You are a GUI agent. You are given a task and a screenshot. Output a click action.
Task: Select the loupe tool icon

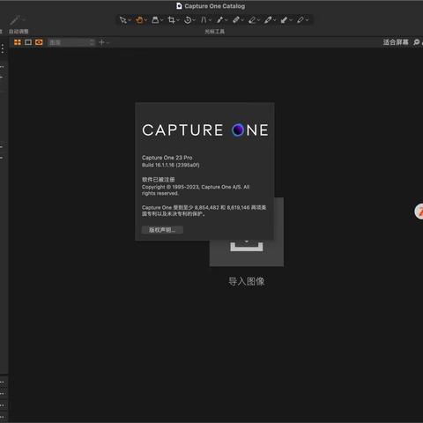tap(155, 20)
